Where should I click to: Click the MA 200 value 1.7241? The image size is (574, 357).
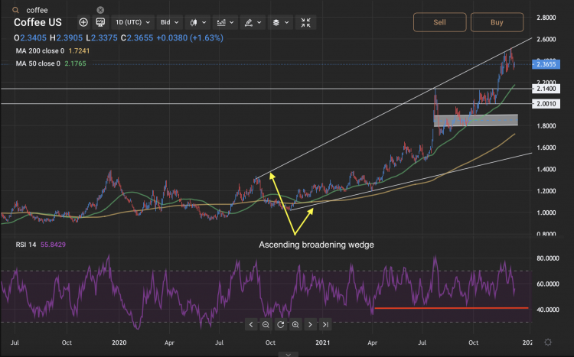click(79, 51)
